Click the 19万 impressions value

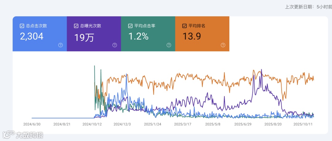pyautogui.click(x=84, y=37)
